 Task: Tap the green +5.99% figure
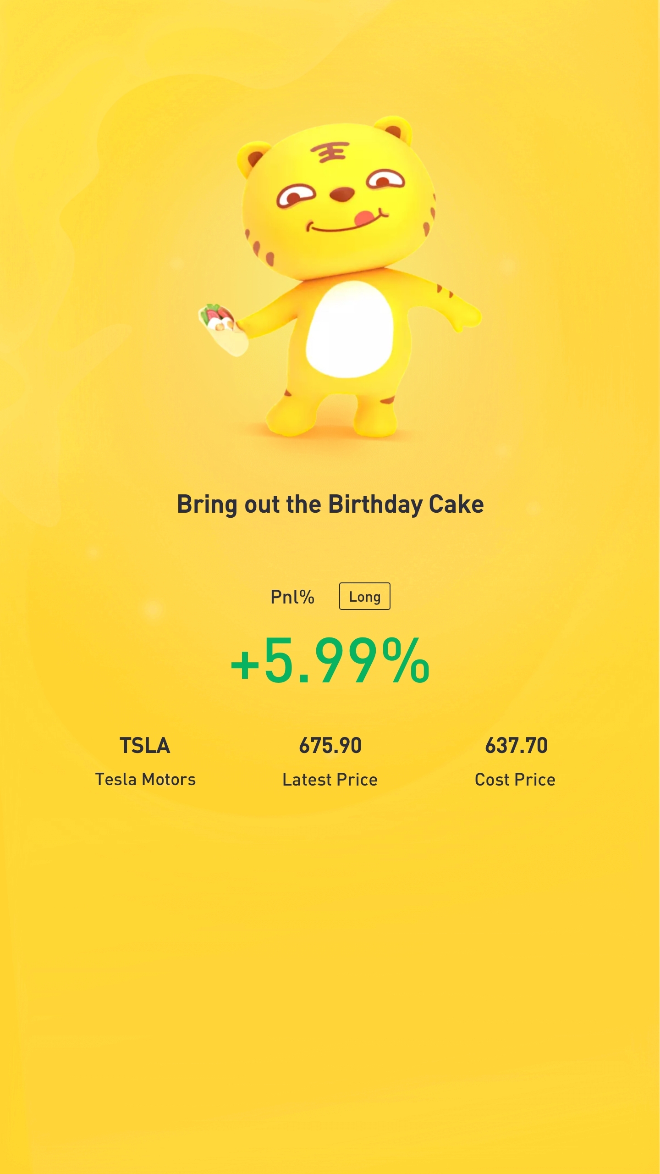(330, 661)
